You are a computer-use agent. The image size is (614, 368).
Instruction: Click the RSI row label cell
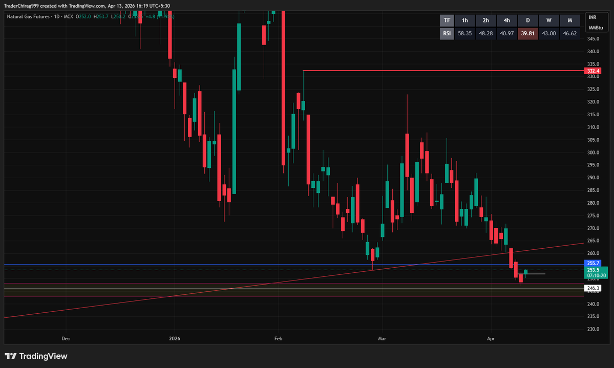click(446, 33)
